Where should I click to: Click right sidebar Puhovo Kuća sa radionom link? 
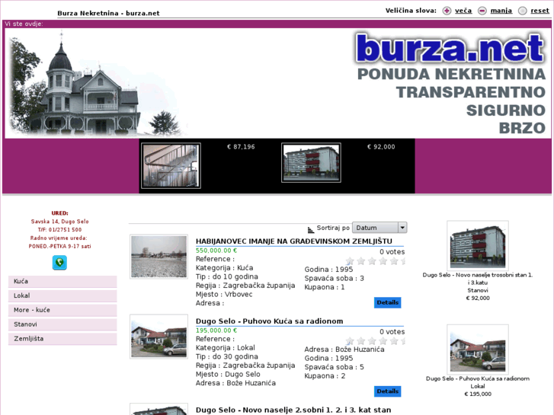pyautogui.click(x=478, y=378)
